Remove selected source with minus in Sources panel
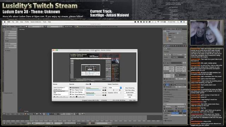Screen dimensions: 226x127 [x=74, y=97]
